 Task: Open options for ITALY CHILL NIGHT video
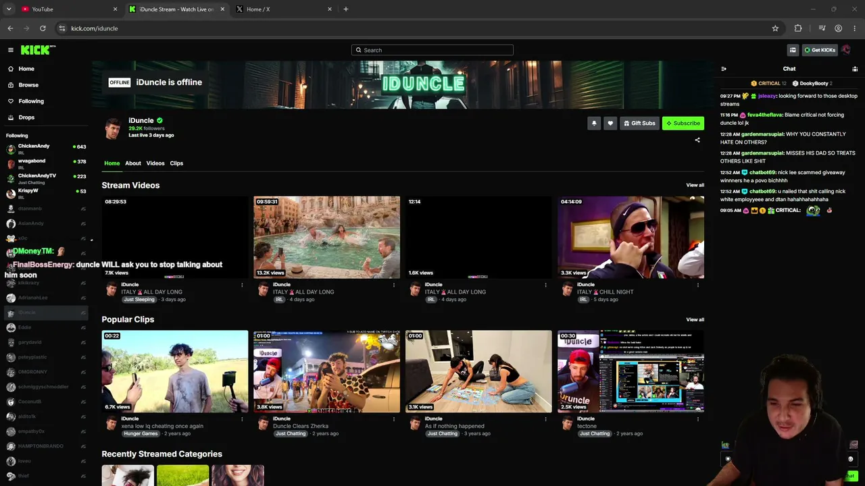(697, 285)
